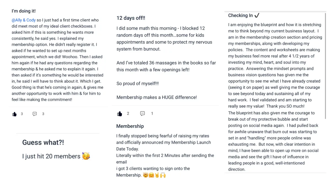Click like count 2 under "12 days off!!"
This screenshot has height=186, width=331.
pos(128,114)
